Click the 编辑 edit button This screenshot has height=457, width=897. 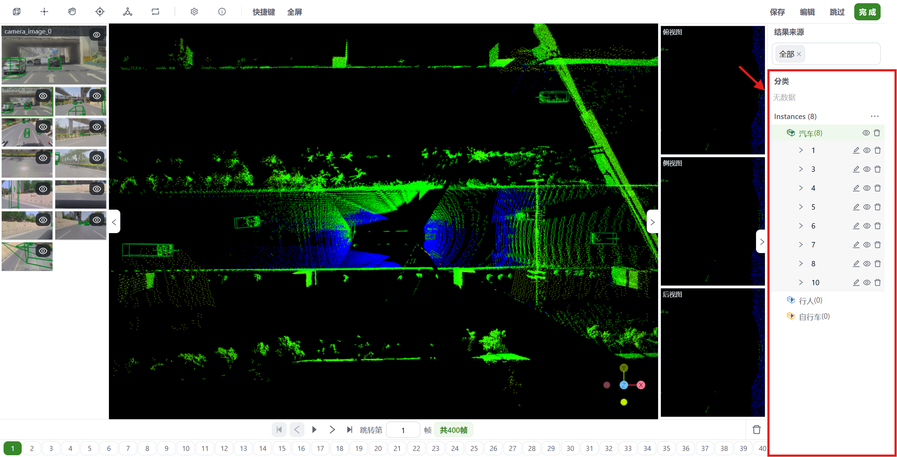pos(807,12)
